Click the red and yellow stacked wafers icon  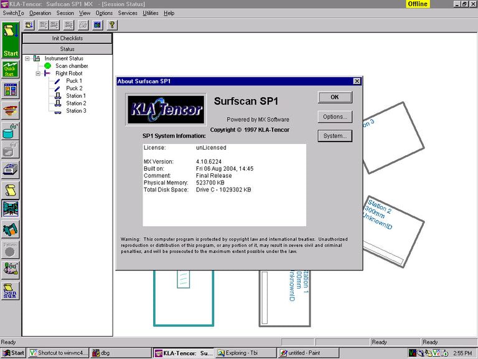(x=11, y=110)
